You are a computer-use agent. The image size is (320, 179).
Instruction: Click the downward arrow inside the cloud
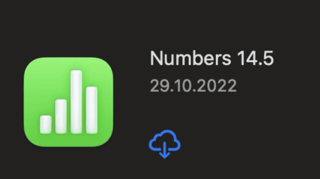click(x=165, y=150)
